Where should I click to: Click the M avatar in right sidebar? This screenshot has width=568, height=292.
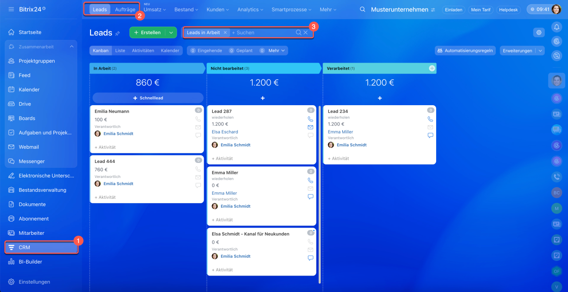tap(556, 208)
